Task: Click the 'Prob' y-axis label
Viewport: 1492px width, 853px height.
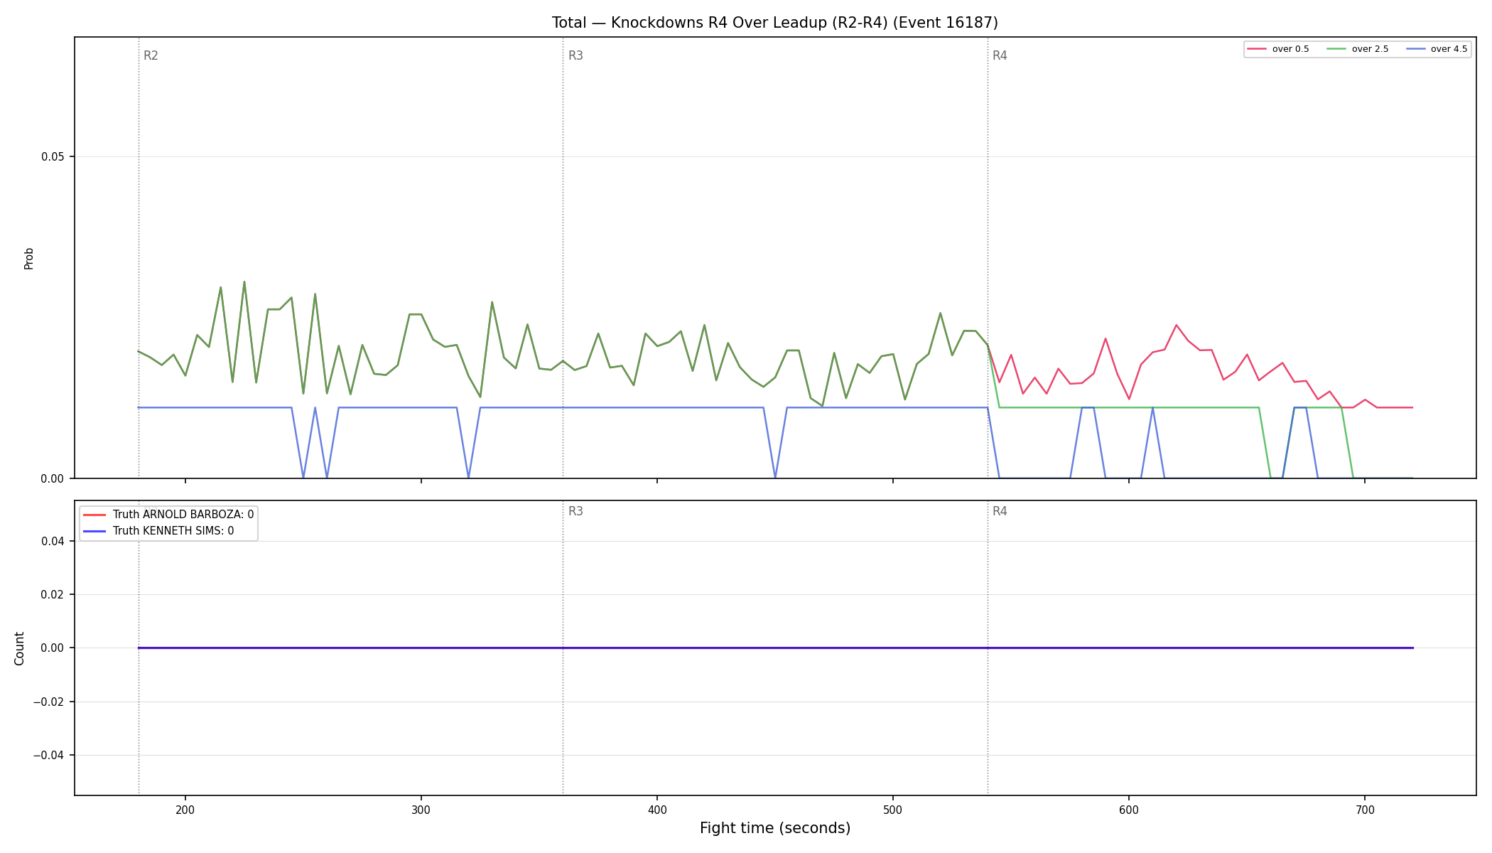Action: 29,258
